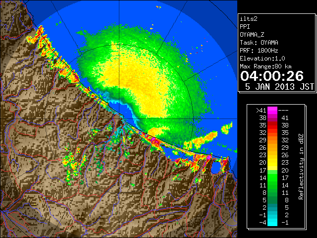Viewport: 317px width, 238px height.
Task: Pick the magenta >41 dBZ legend swatch
Action: tap(272, 111)
